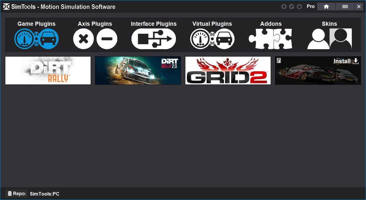Screen dimensions: 366x200
Task: Click Install on the racing car plugin
Action: 346,61
